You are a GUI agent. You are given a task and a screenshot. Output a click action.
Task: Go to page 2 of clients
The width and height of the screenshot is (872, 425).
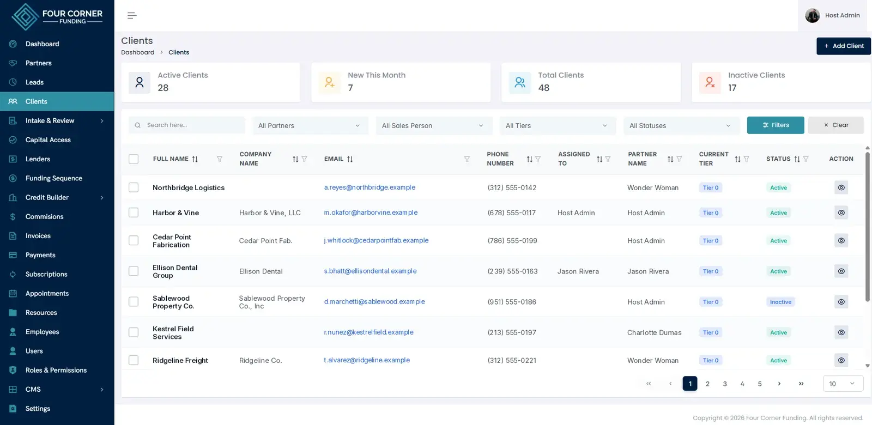click(x=707, y=384)
